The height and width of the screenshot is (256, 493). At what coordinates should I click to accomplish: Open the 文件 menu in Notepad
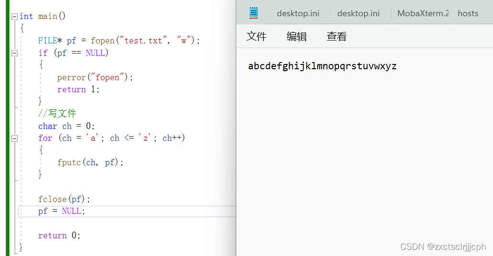coord(256,36)
